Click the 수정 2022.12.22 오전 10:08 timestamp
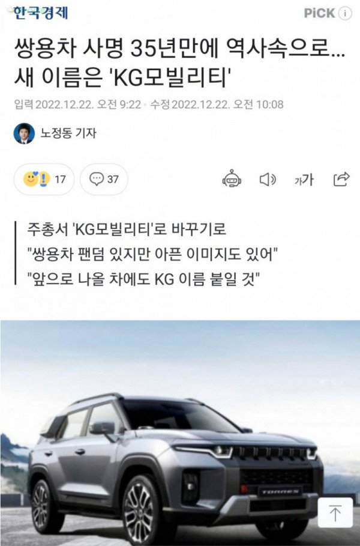The height and width of the screenshot is (546, 360). [x=217, y=104]
